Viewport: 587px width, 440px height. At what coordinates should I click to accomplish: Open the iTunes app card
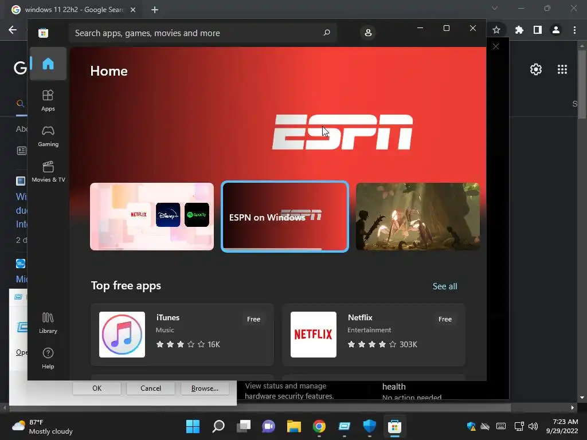click(182, 335)
